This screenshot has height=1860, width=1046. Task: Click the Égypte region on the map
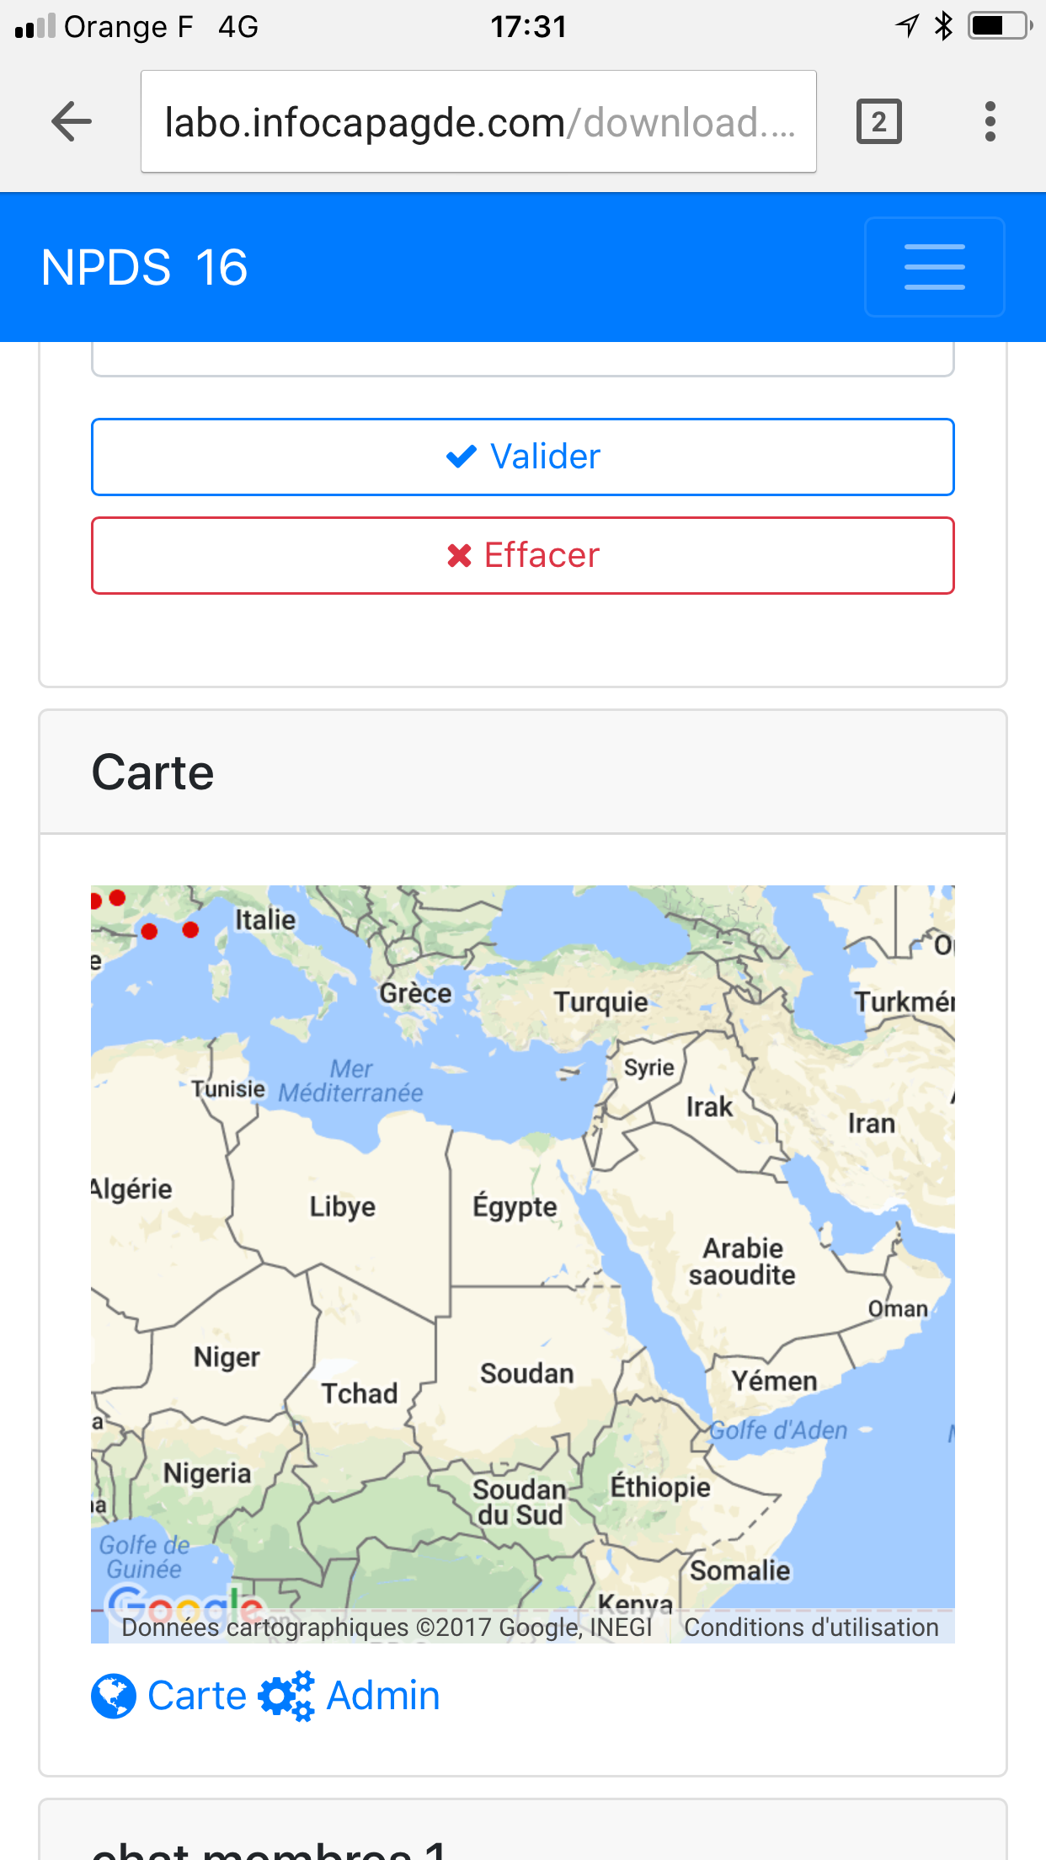tap(515, 1206)
